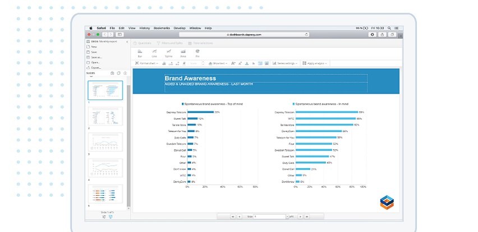Image resolution: width=478 pixels, height=232 pixels.
Task: Click the Safari downloads icon
Action: point(373,35)
